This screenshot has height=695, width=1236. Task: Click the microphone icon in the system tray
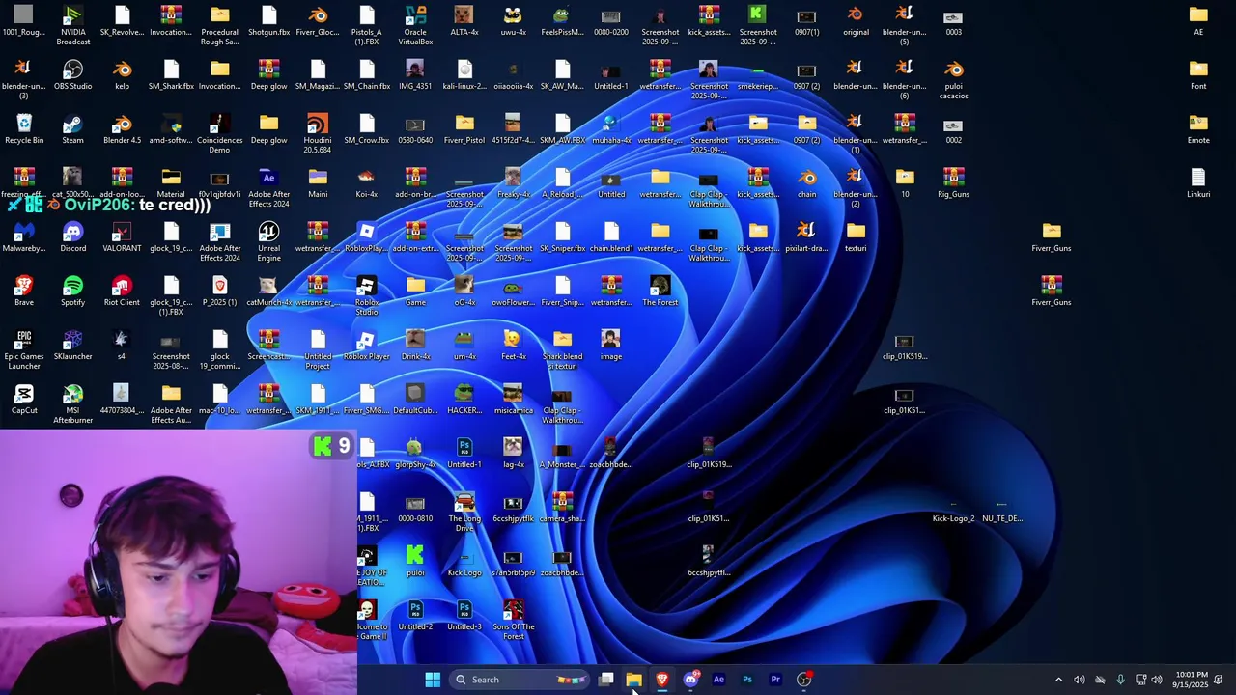(x=1120, y=680)
